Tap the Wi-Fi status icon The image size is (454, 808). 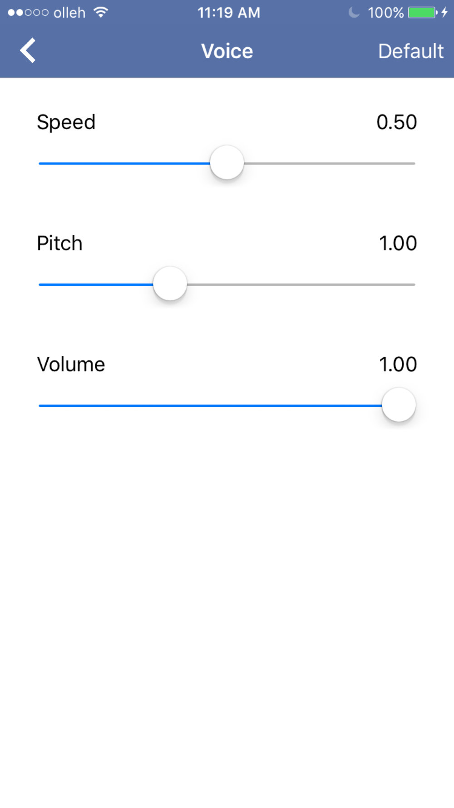[101, 12]
